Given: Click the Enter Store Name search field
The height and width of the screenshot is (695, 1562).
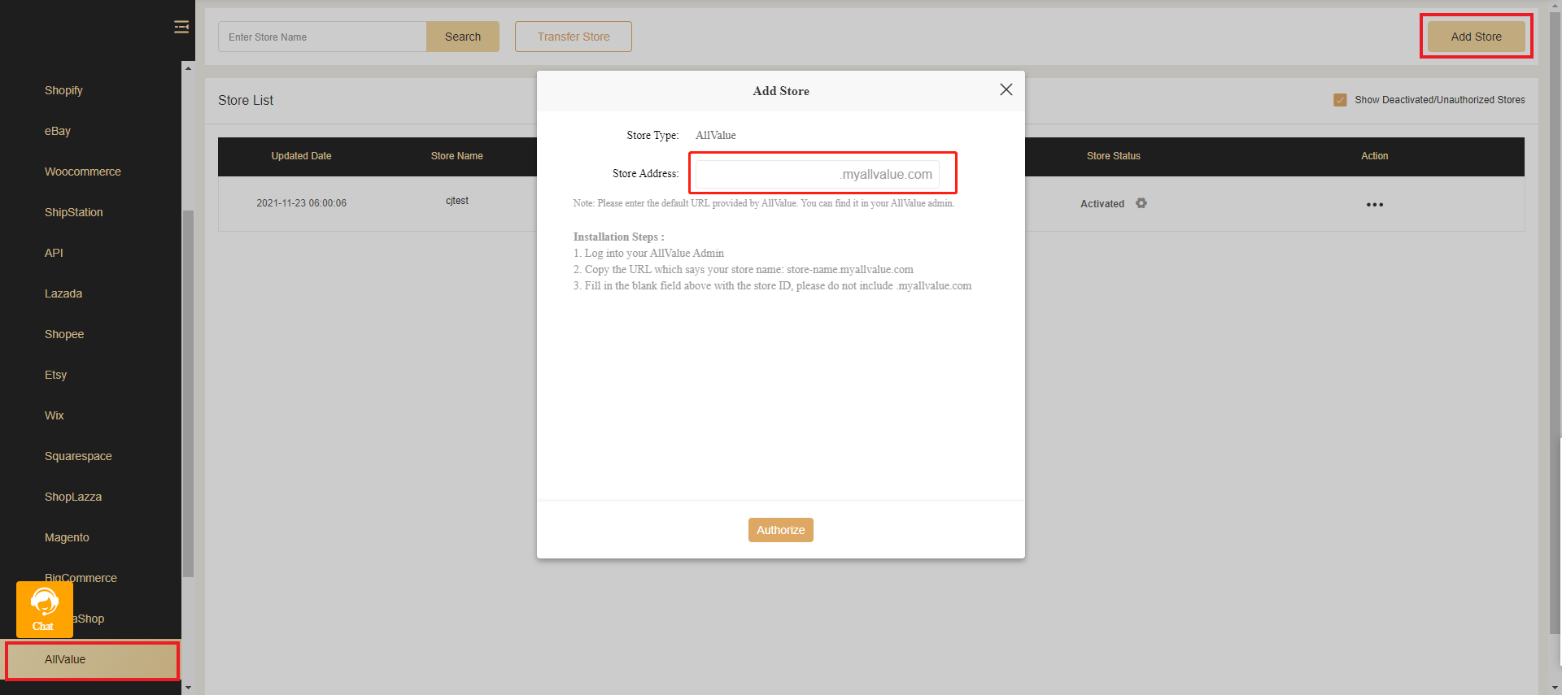Looking at the screenshot, I should pos(322,37).
